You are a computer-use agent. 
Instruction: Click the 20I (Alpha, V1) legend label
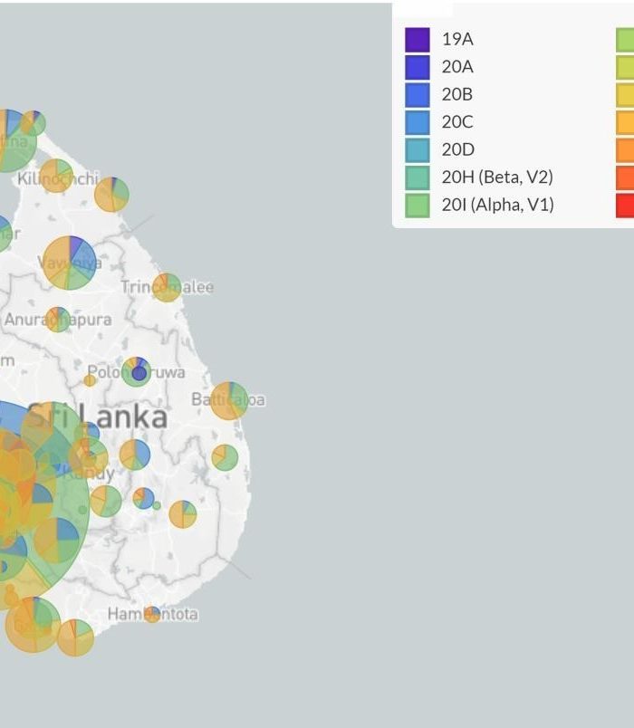pos(497,205)
